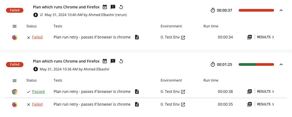292x117 pixels.
Task: Open the schedule calendar icon on the 10:36 AM plan
Action: click(105, 61)
